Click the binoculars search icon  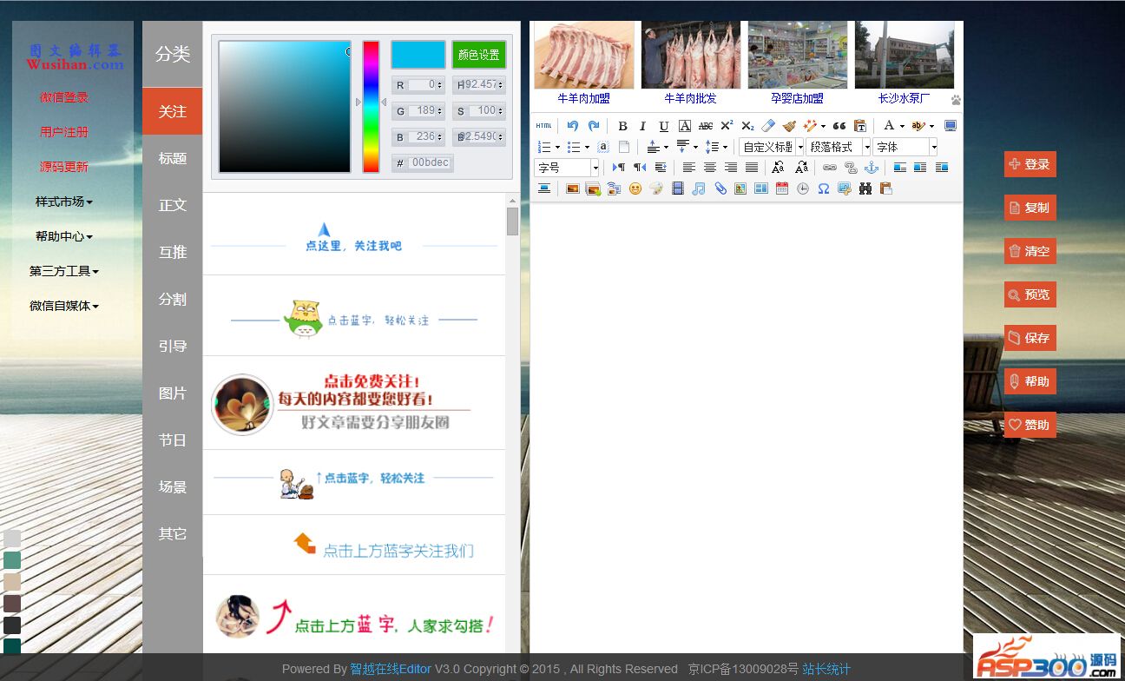(865, 188)
